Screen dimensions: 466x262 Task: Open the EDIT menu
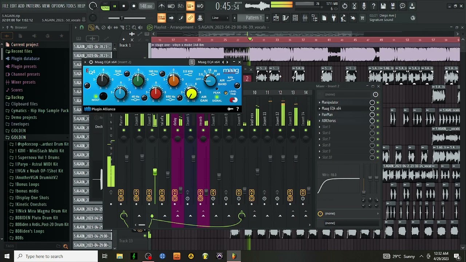(x=13, y=6)
